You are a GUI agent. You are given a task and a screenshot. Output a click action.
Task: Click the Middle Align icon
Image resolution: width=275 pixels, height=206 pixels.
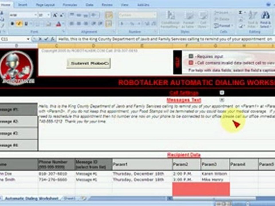[79, 15]
